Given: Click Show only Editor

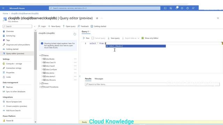Looking at the screenshot, I should click(x=150, y=38).
